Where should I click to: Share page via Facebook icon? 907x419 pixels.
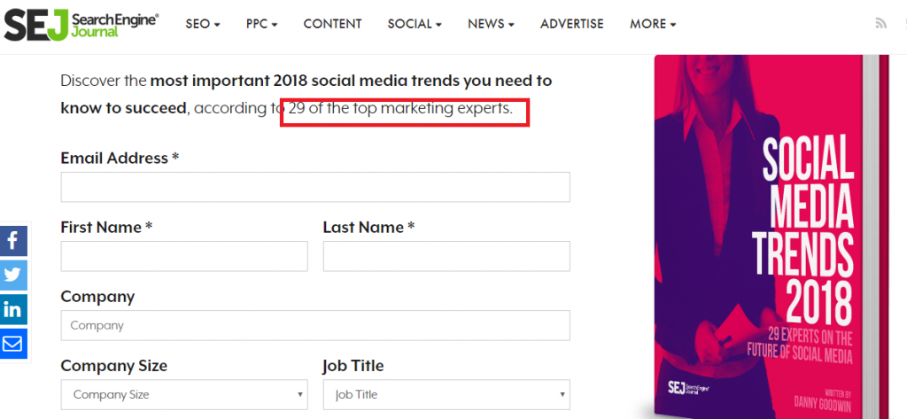pos(13,240)
